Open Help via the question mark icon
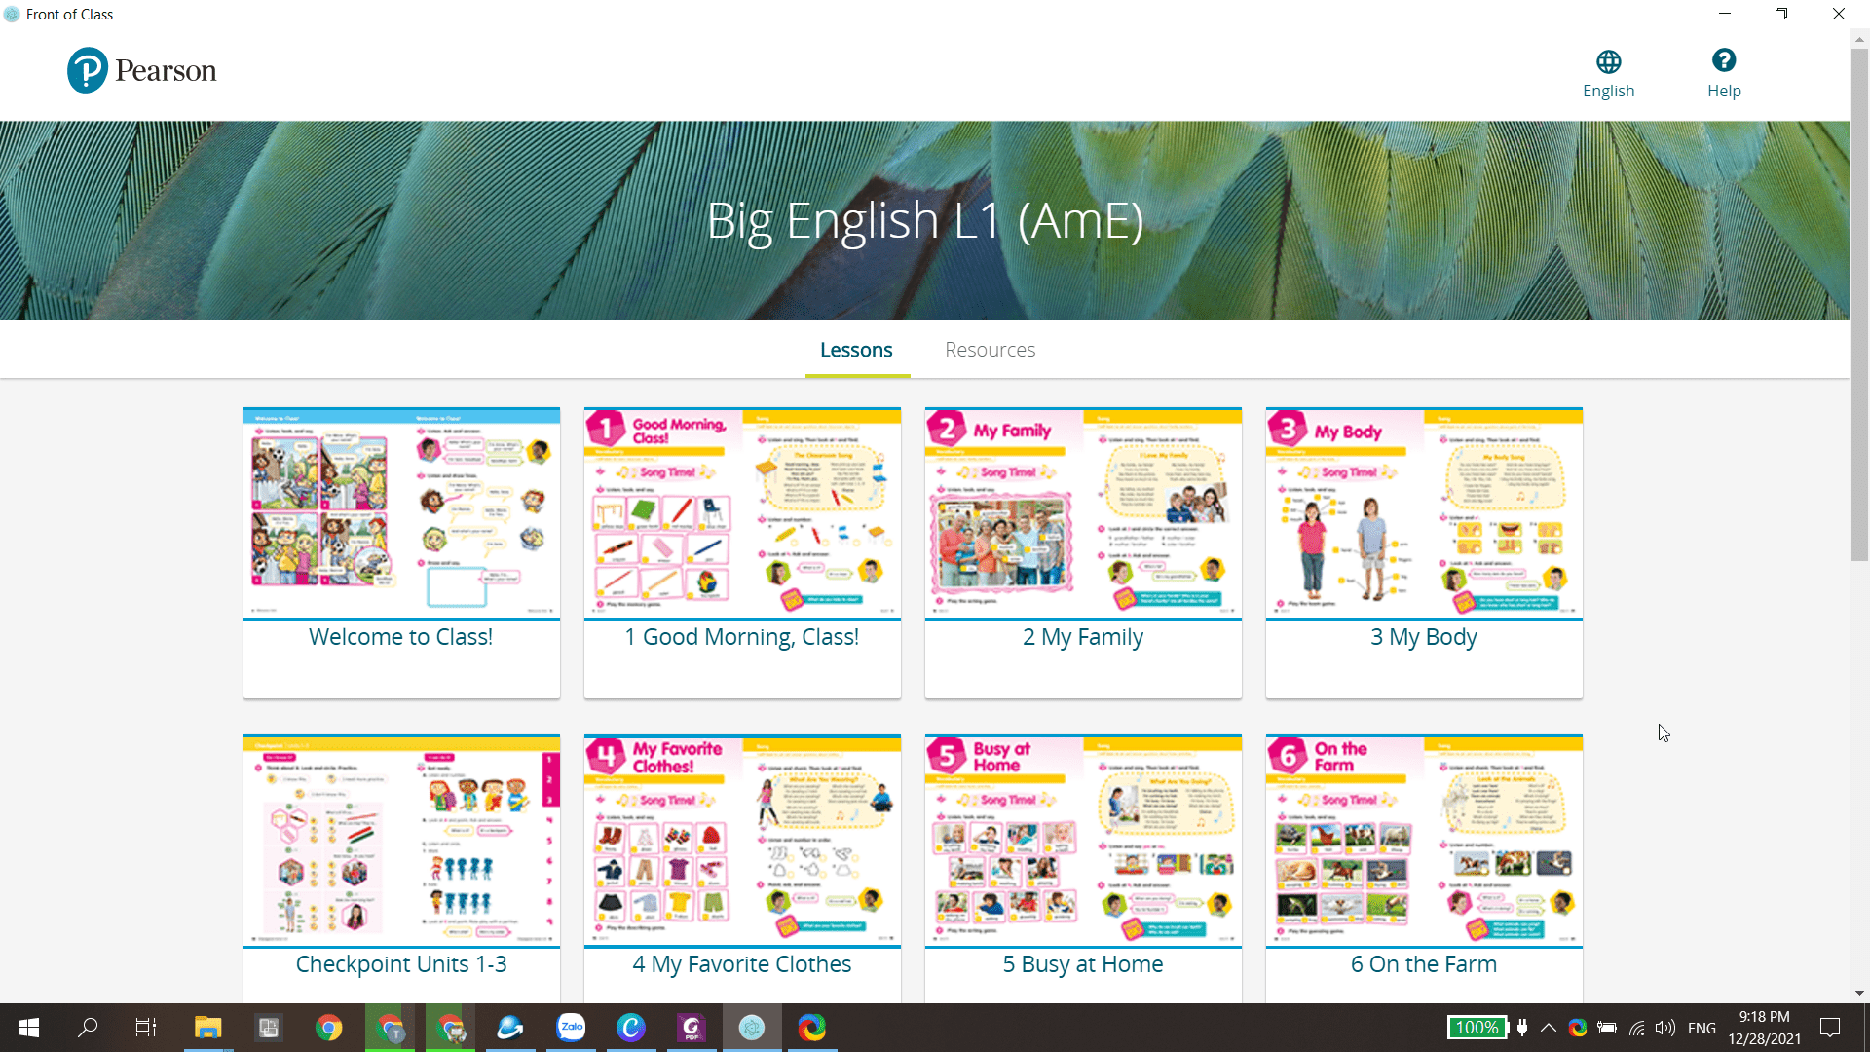 pyautogui.click(x=1724, y=59)
